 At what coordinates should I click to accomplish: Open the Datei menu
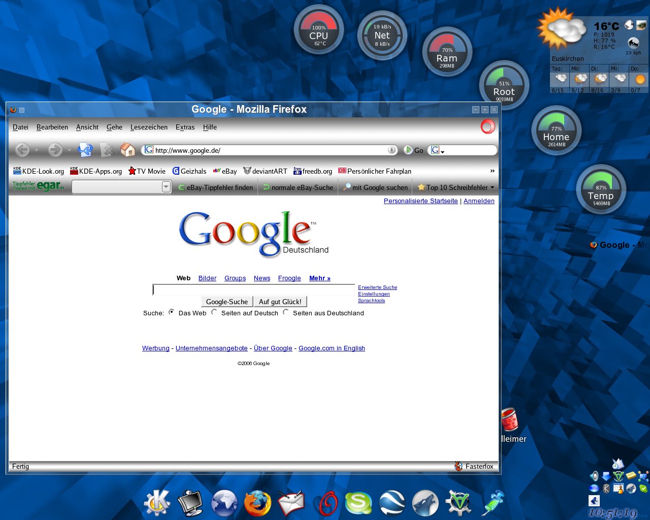[20, 127]
